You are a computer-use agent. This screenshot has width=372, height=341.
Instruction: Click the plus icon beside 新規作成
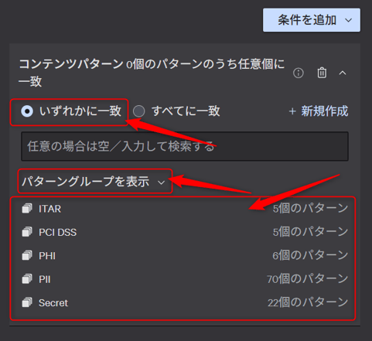coord(292,111)
